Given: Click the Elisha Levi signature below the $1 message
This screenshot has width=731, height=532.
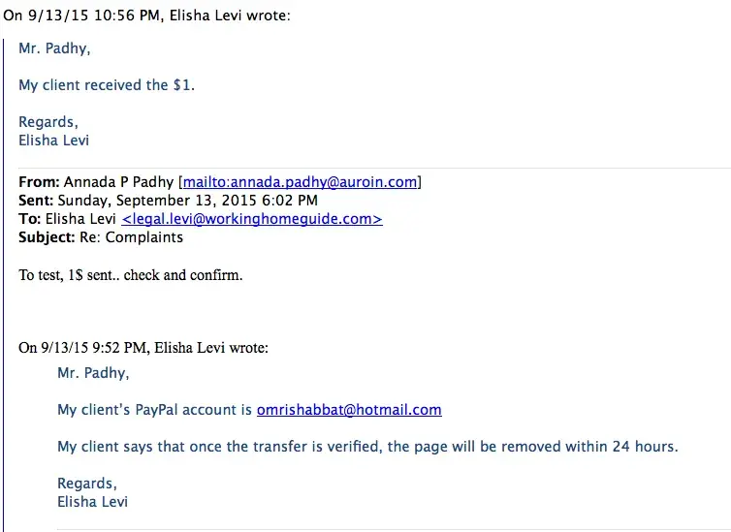Looking at the screenshot, I should pos(54,140).
